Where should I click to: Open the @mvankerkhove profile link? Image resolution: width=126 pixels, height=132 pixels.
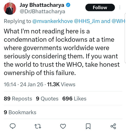(x=52, y=21)
